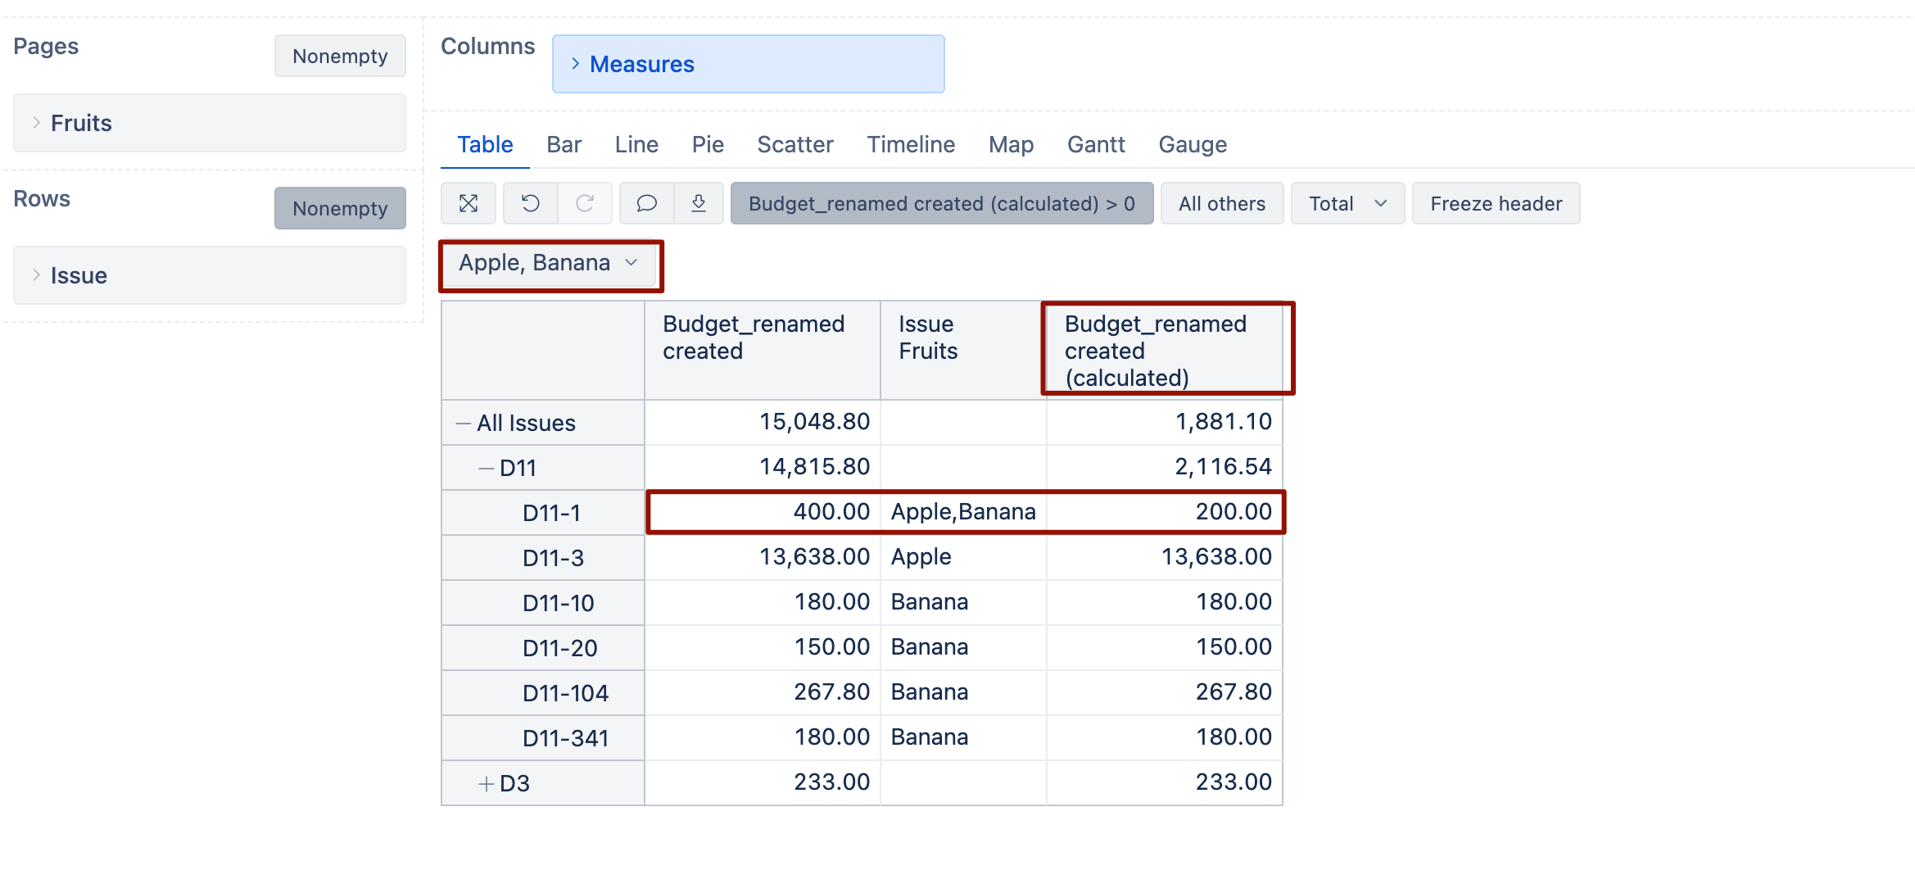Click the export download icon
1915x875 pixels.
pos(699,203)
